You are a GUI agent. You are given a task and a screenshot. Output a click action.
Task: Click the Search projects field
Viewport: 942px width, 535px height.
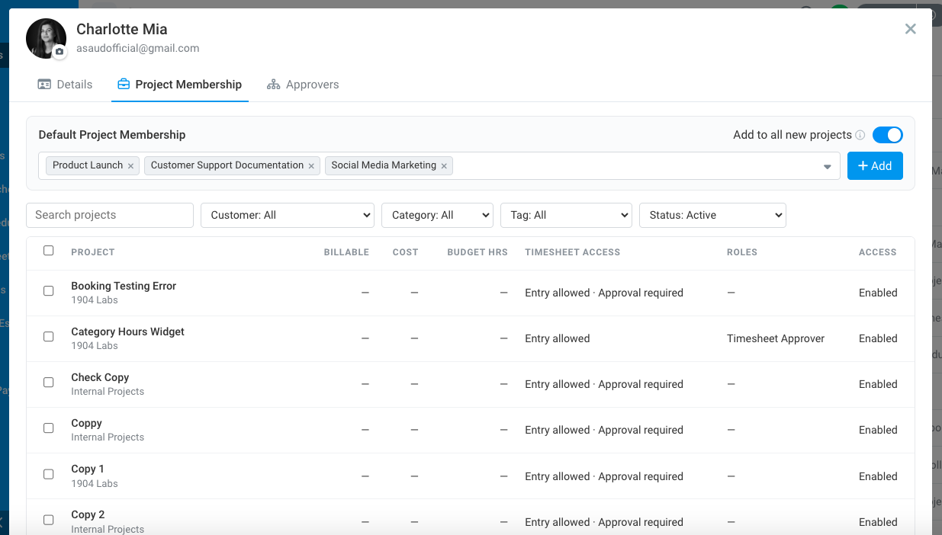point(110,215)
